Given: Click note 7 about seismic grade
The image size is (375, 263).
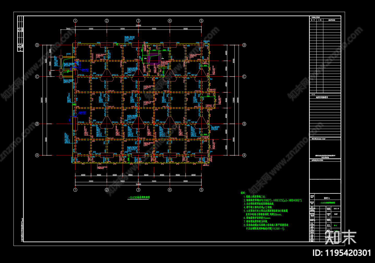Looking at the screenshot, I should click(x=255, y=222).
